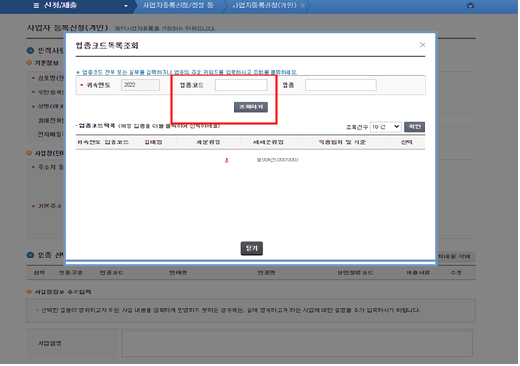Click the 적용범위 및 기준 column header
520x366 pixels.
click(342, 142)
